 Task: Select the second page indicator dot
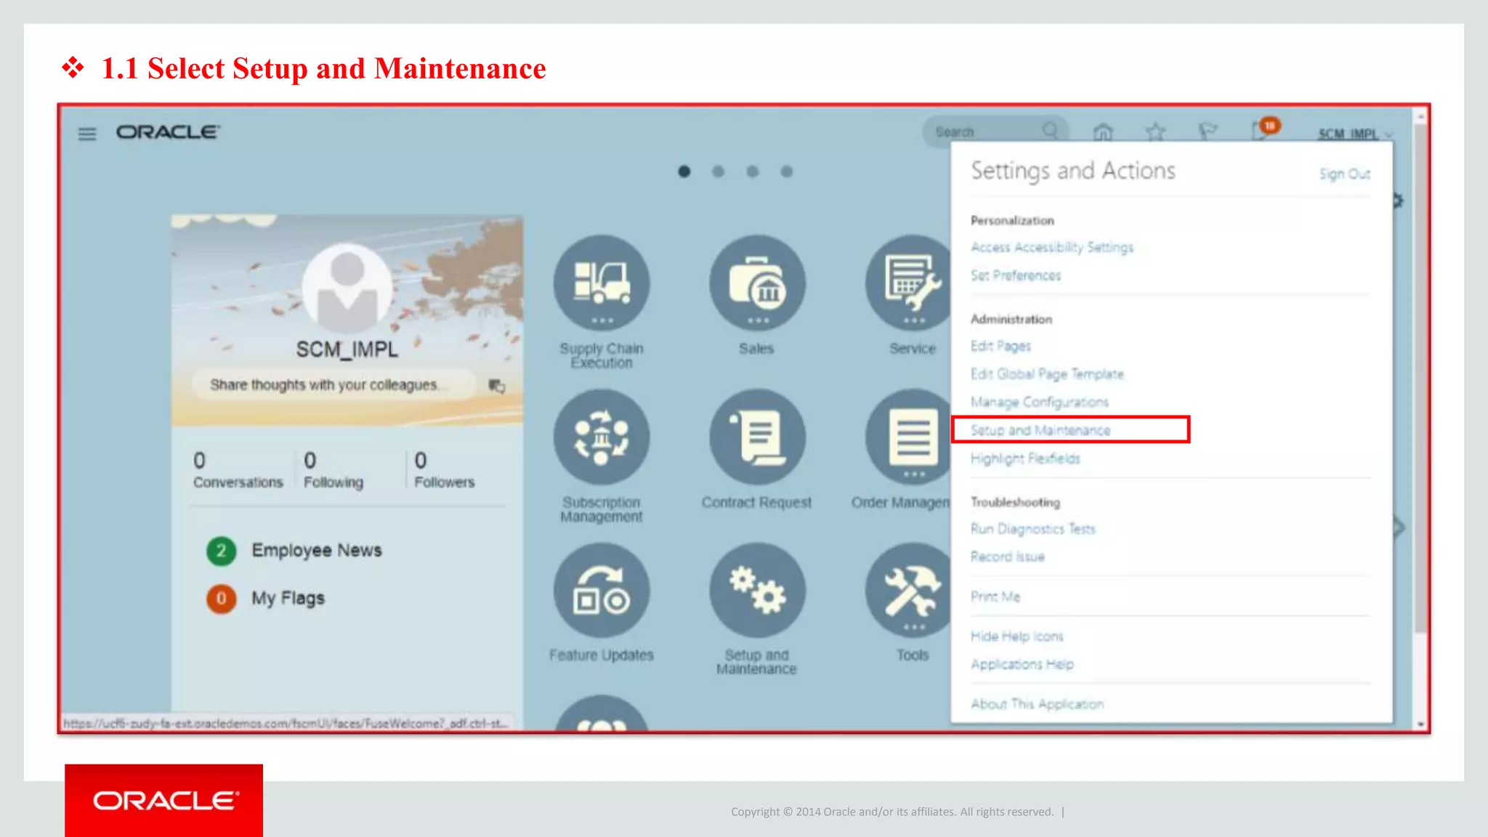[x=718, y=171]
